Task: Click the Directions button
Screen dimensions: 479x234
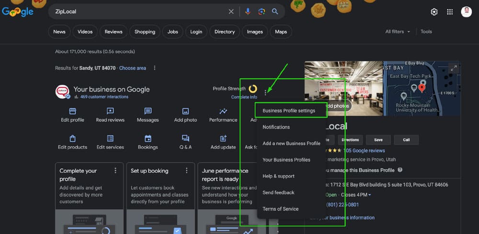Action: click(x=350, y=140)
